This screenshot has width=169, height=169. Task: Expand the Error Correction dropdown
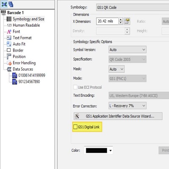click(128, 106)
